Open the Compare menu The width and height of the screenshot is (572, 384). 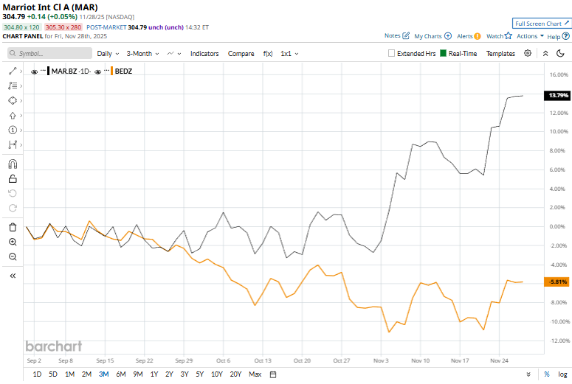(x=241, y=54)
